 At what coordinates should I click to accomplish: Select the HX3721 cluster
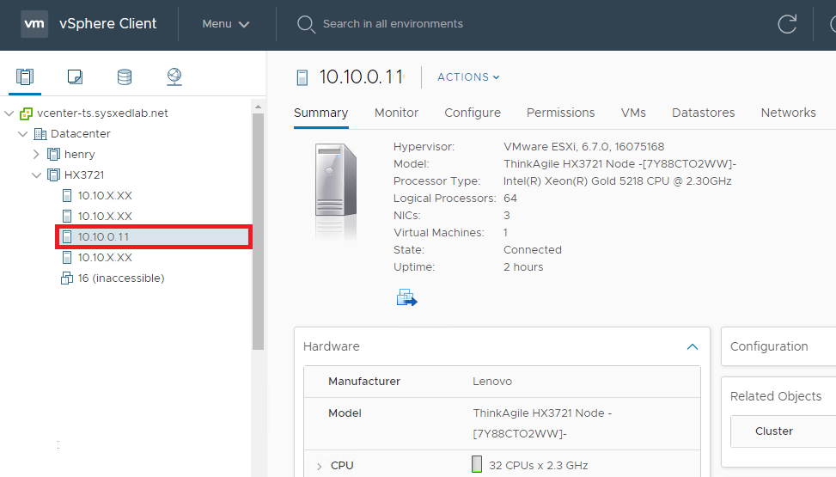point(84,175)
